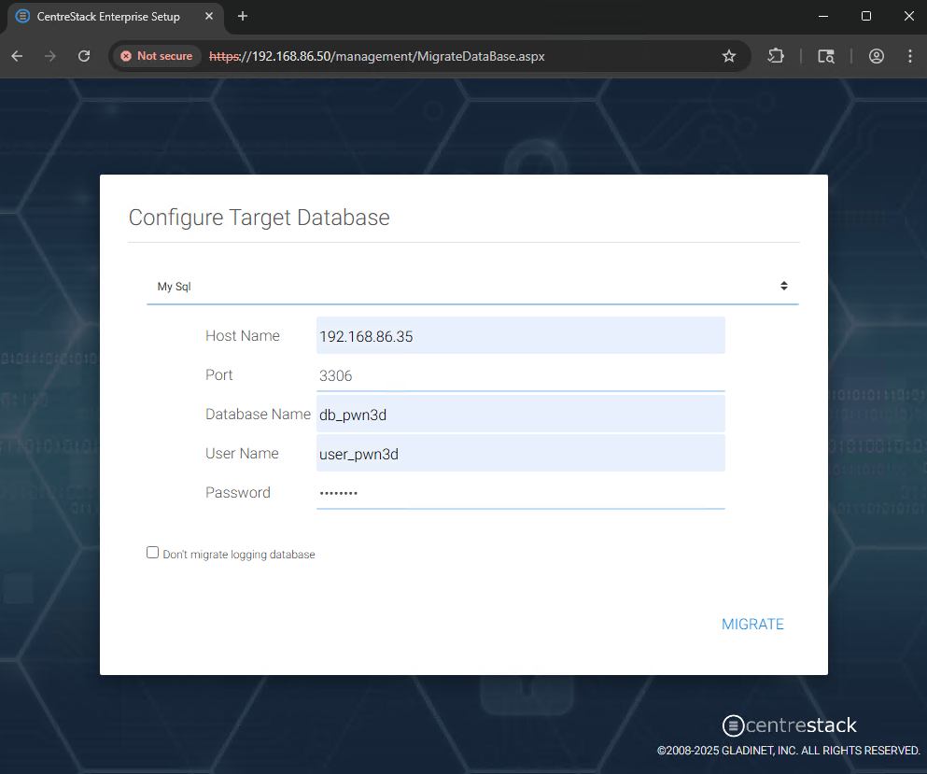The image size is (927, 774).
Task: Click the MIGRATE button
Action: [x=752, y=625]
